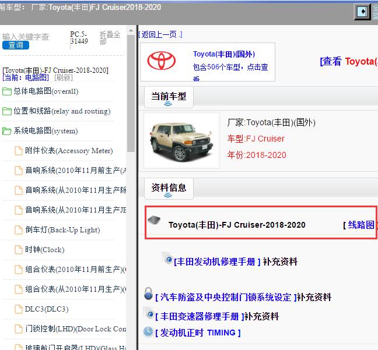Select 倒车灯(Back-Up Light) tree item
This screenshot has height=350, width=378.
pyautogui.click(x=62, y=230)
